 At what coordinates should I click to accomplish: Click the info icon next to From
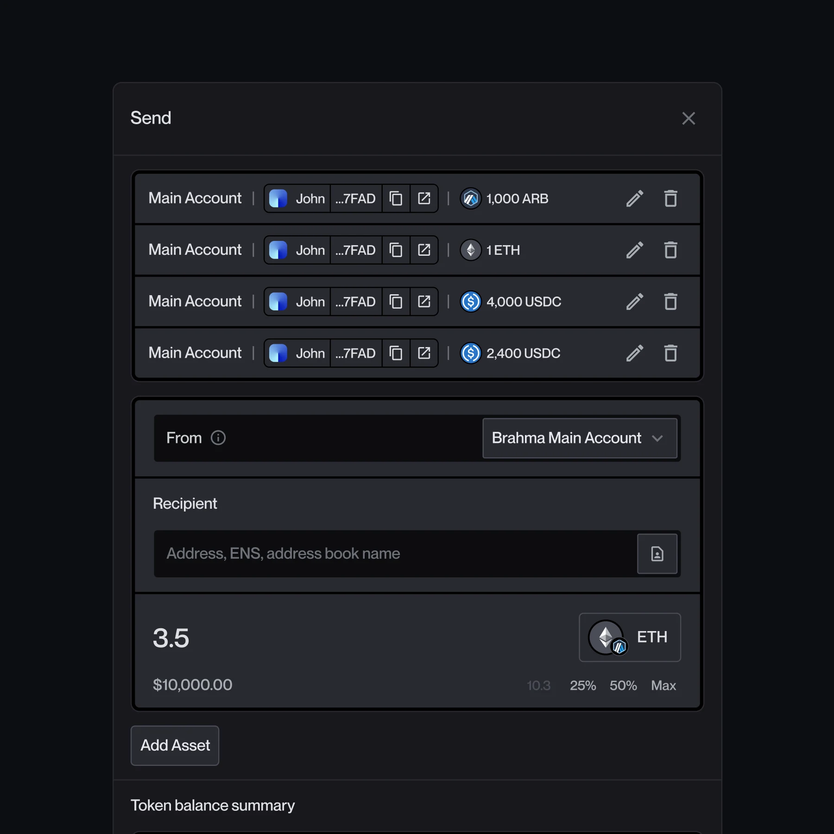(x=218, y=438)
